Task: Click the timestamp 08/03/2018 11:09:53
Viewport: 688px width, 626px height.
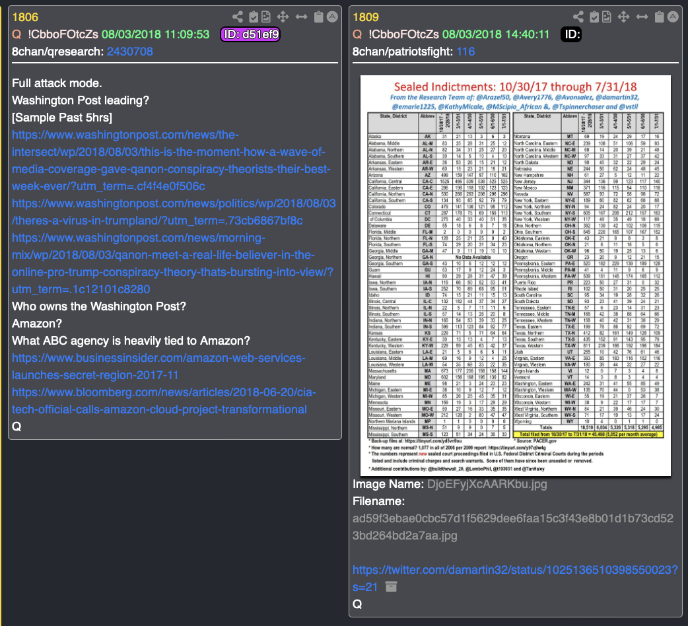Action: (155, 34)
